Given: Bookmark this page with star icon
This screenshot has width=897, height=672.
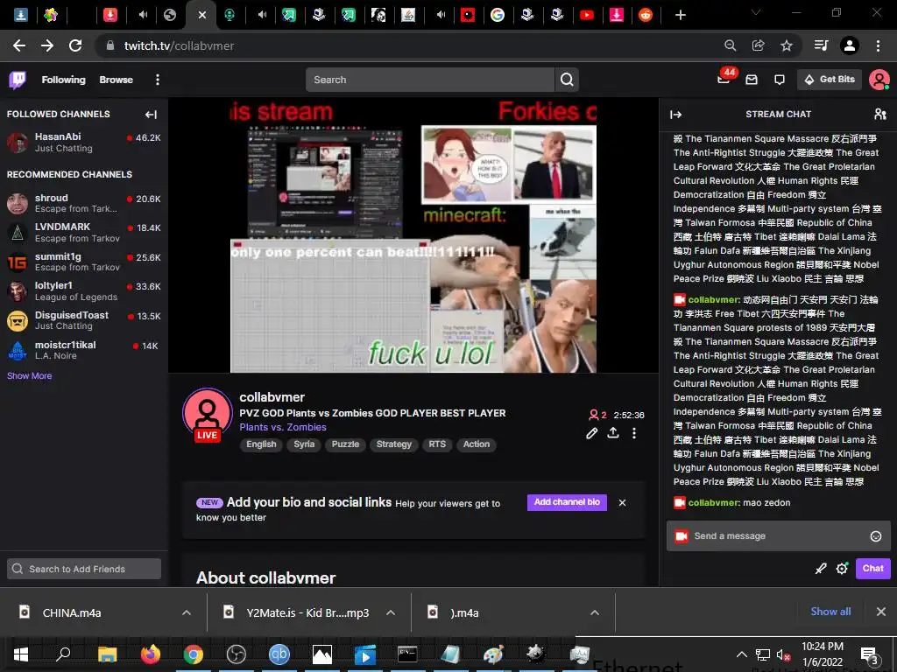Looking at the screenshot, I should (787, 45).
